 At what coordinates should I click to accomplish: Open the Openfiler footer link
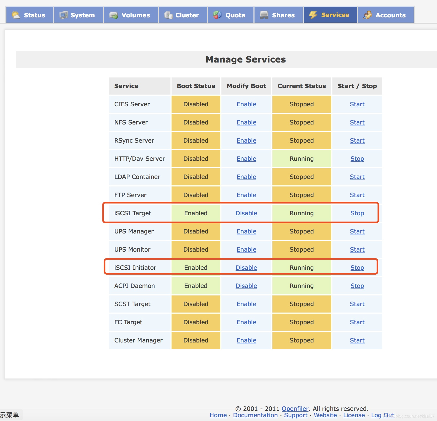295,409
